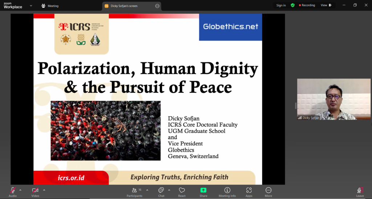
Task: Expand audio options arrow next to Audio
Action: tap(20, 190)
